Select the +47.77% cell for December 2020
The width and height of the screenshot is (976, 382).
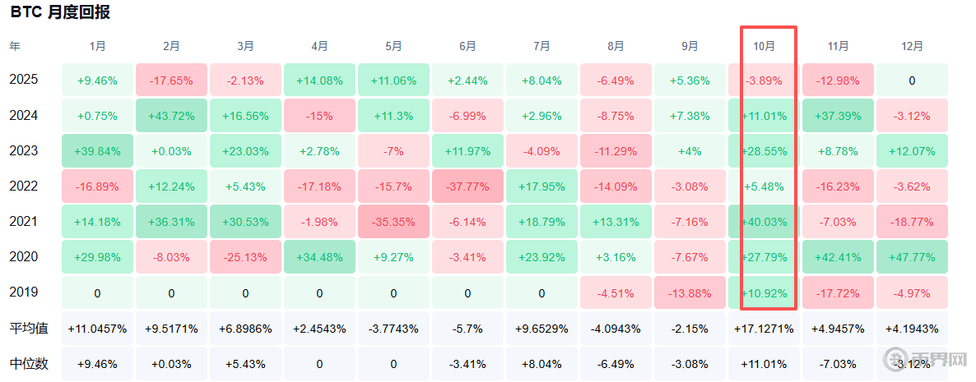click(x=911, y=257)
